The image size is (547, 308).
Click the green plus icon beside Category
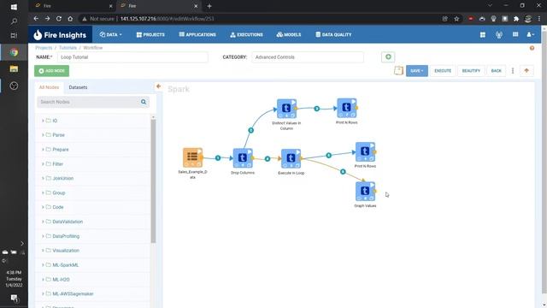(388, 57)
